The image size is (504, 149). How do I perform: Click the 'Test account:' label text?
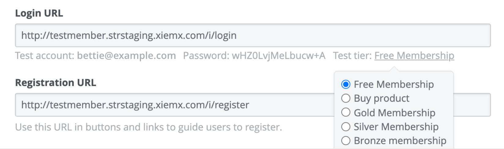point(45,56)
